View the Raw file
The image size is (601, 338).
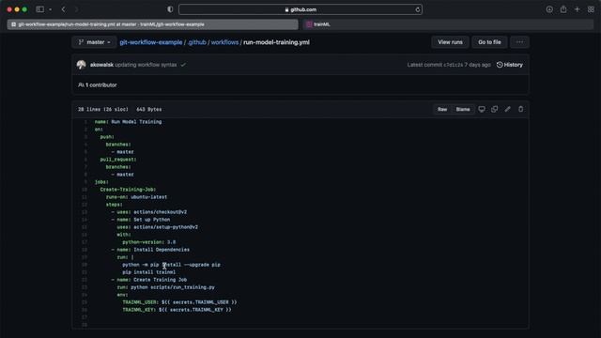(x=442, y=109)
